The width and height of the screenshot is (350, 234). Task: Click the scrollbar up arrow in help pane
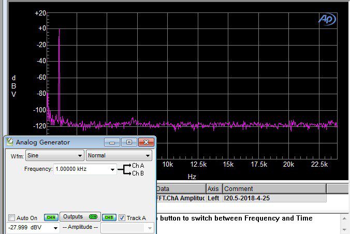pyautogui.click(x=344, y=218)
